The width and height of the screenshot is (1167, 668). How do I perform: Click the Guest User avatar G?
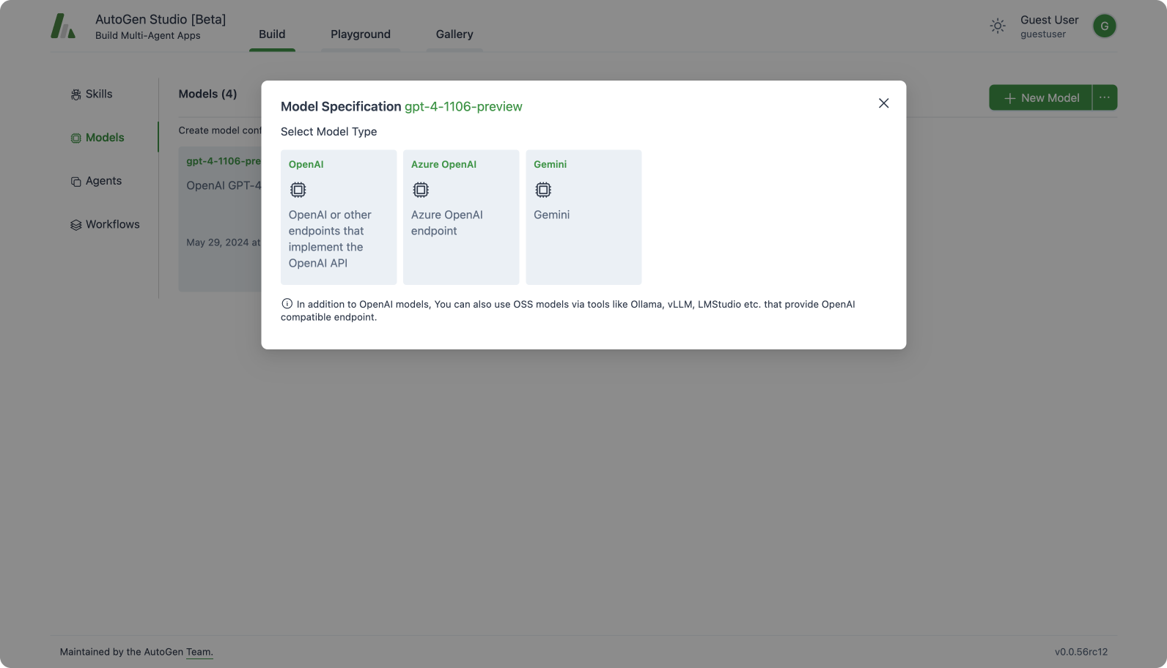point(1104,26)
